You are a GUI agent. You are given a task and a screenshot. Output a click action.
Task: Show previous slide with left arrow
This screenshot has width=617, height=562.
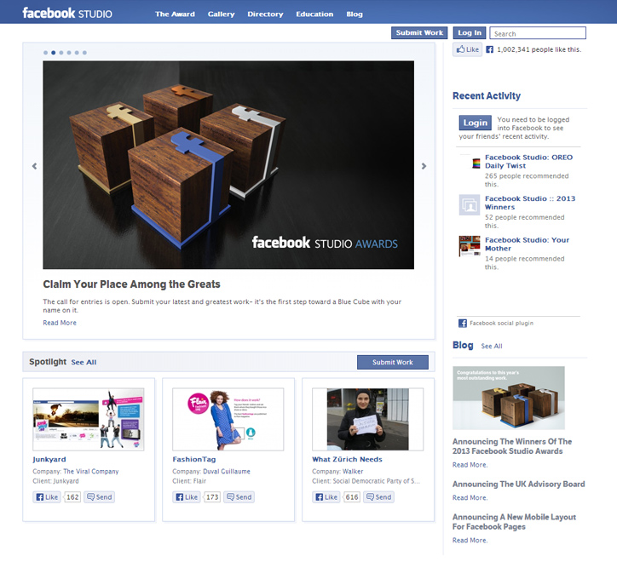click(35, 166)
